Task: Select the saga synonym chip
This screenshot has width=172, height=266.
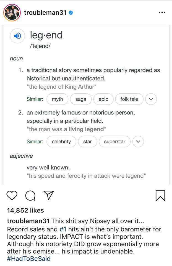Action: click(x=81, y=99)
